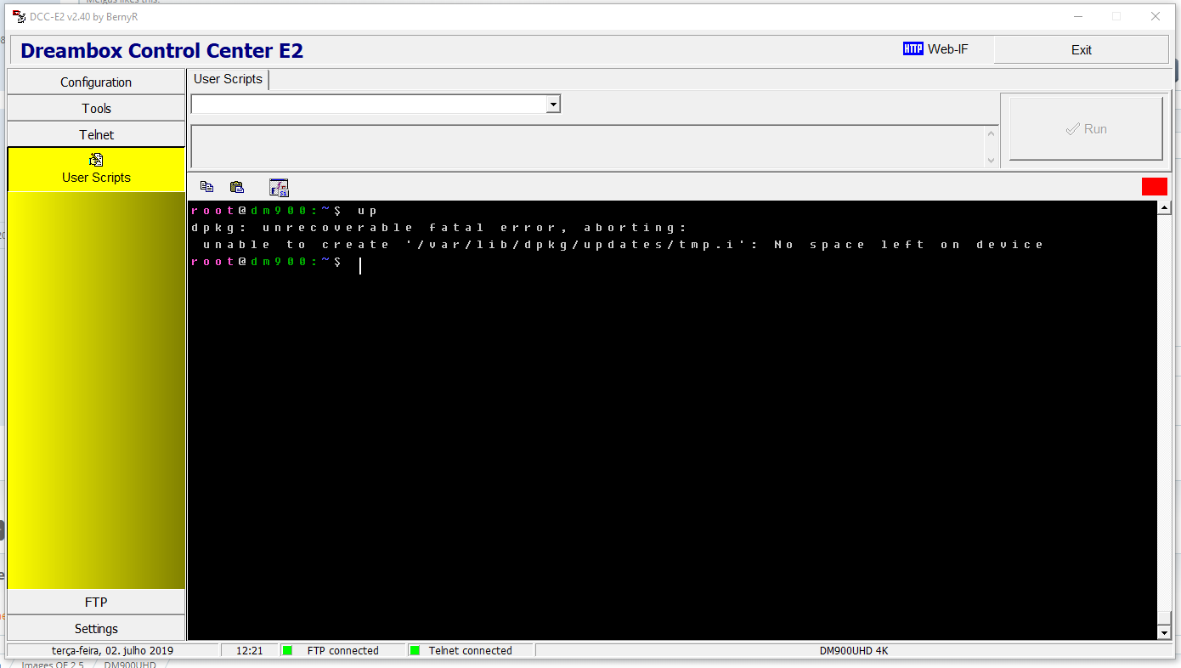The image size is (1181, 668).
Task: Switch to the Telnet section
Action: 96,135
